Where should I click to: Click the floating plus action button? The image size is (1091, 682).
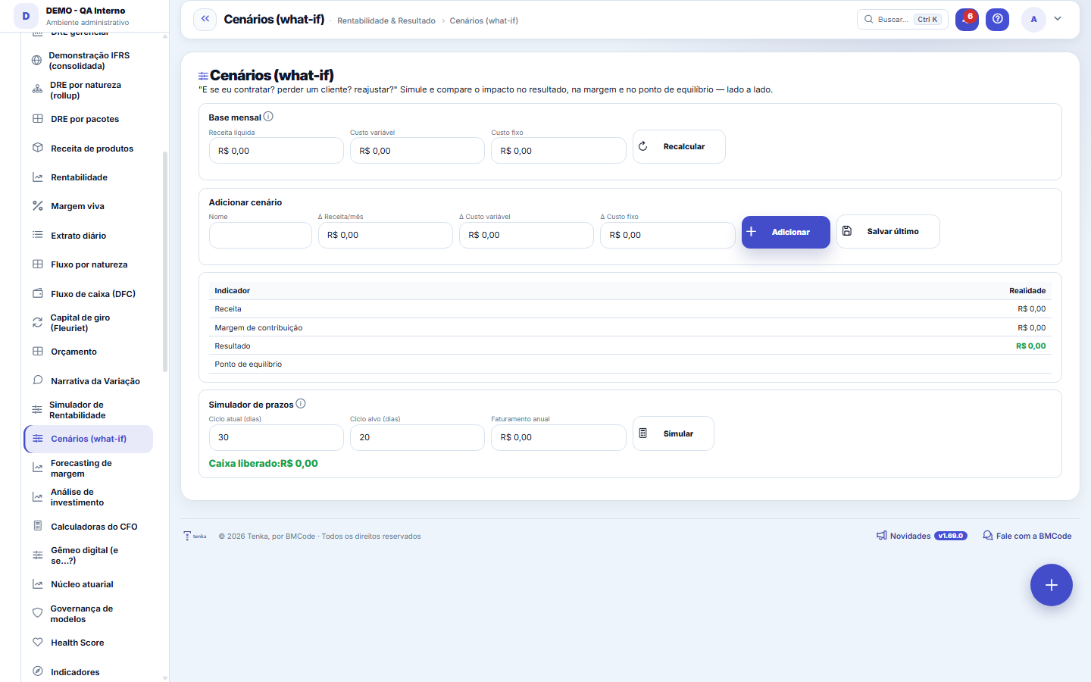coord(1051,585)
